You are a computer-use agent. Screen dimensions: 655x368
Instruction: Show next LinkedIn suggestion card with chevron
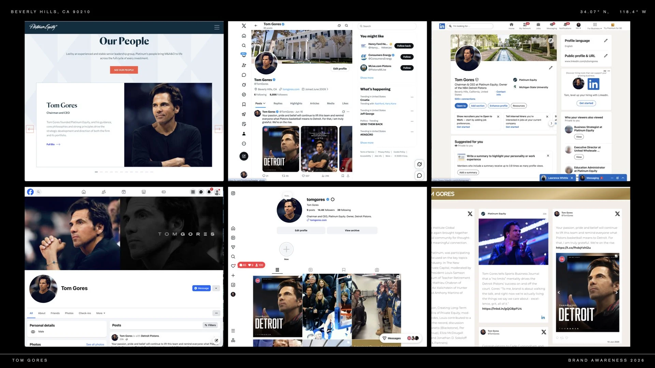pyautogui.click(x=551, y=123)
